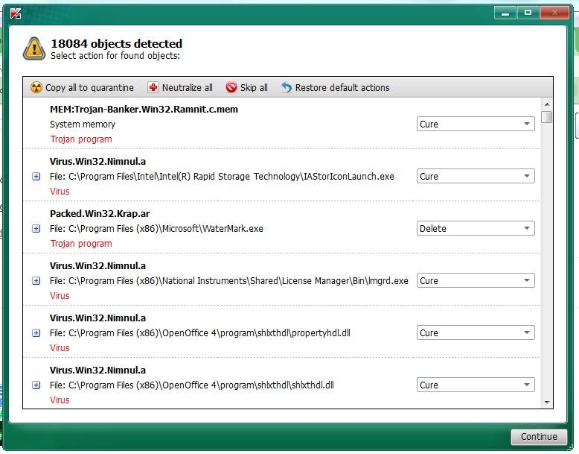
Task: Open Delete dropdown for WaterMark.exe
Action: pyautogui.click(x=476, y=228)
